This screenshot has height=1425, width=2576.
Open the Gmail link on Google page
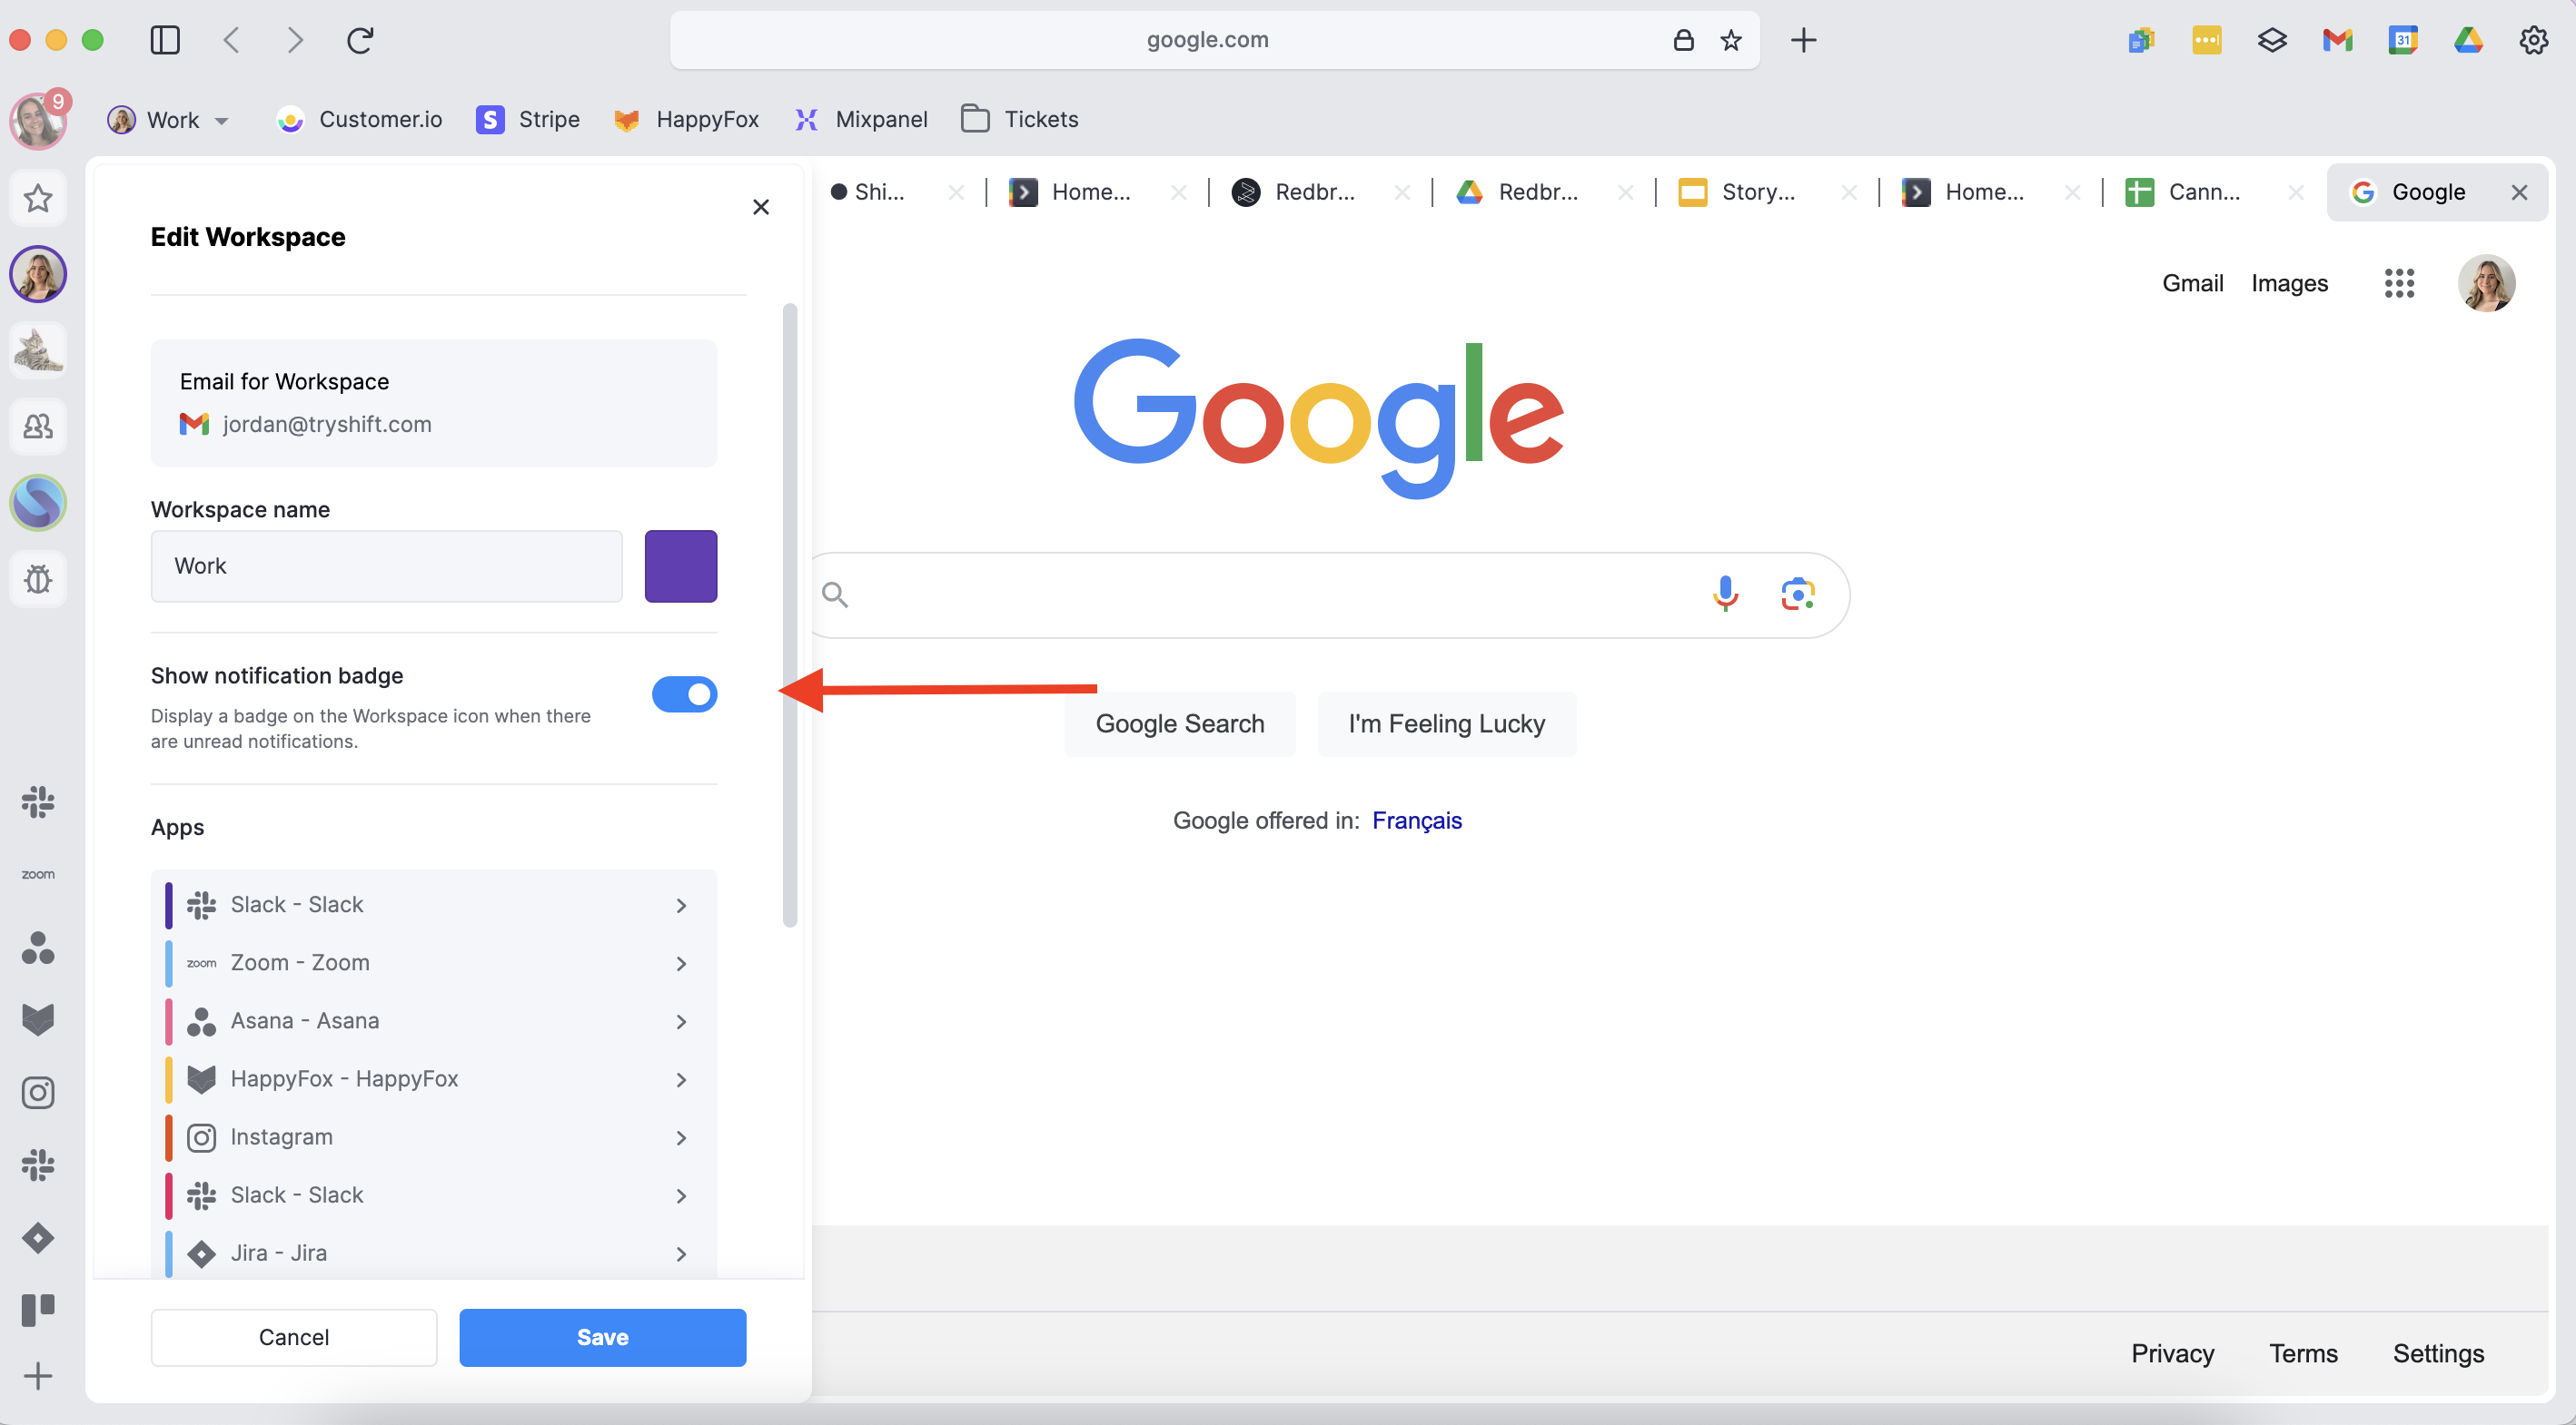point(2192,283)
